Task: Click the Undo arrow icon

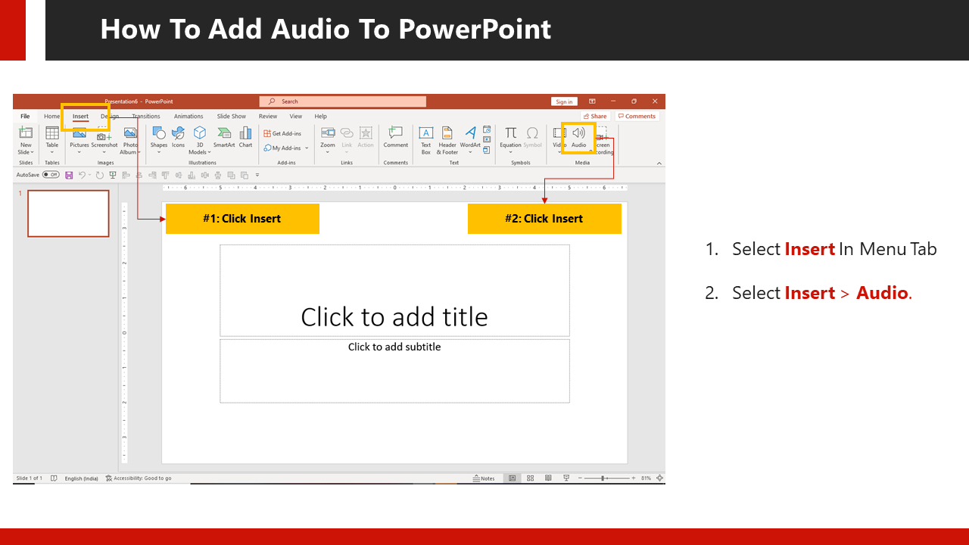Action: 82,175
